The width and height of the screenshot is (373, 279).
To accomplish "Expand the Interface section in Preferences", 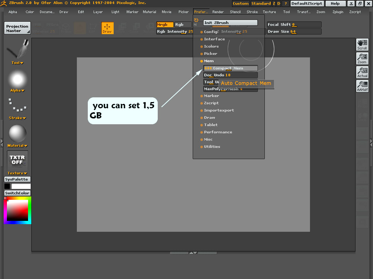I will [213, 39].
